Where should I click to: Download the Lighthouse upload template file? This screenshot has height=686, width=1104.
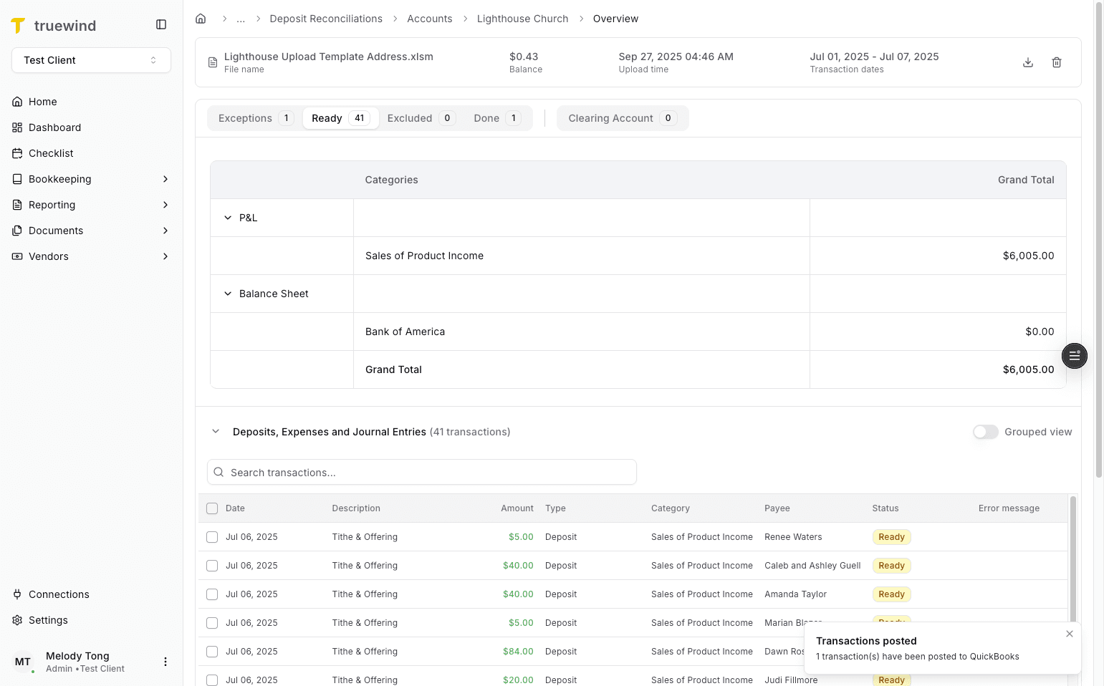(1028, 62)
